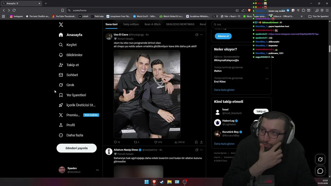331x186 pixels.
Task: Open Profil page
Action: click(x=67, y=125)
